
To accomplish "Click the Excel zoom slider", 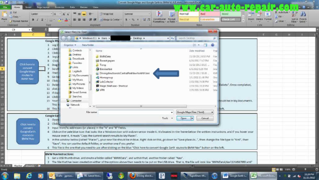I will (305, 169).
